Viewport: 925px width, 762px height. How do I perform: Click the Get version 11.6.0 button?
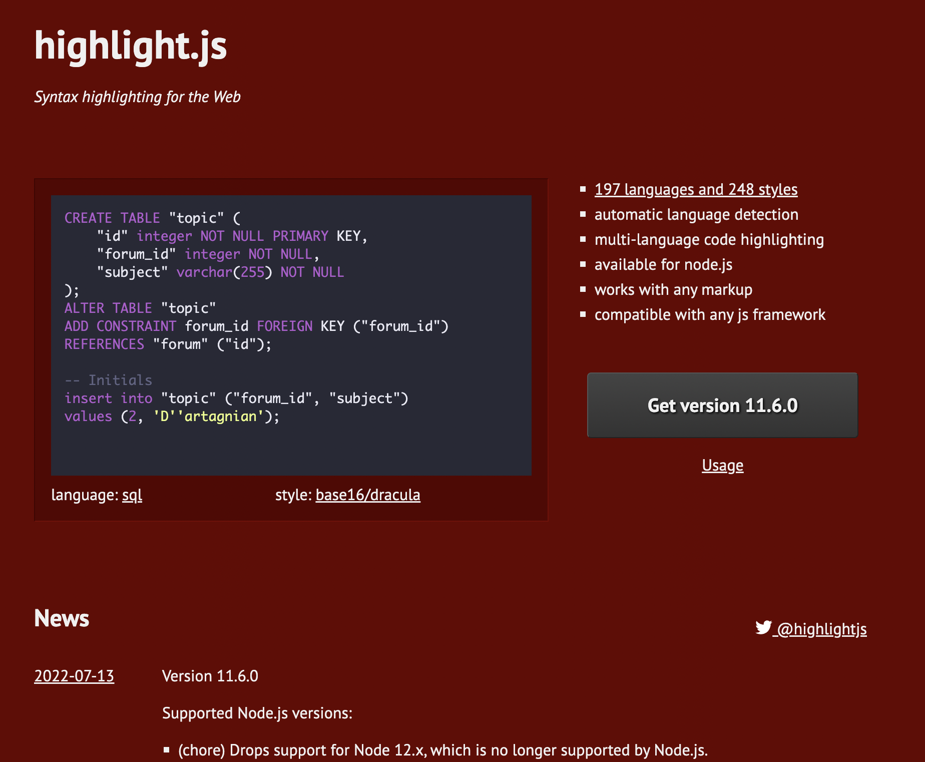(x=722, y=405)
